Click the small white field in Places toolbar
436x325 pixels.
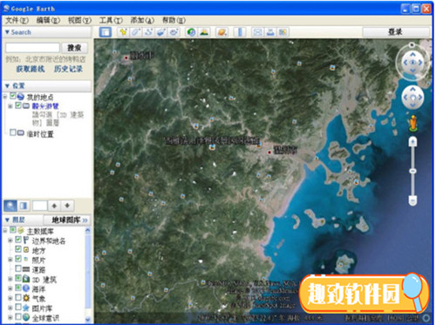(x=40, y=206)
